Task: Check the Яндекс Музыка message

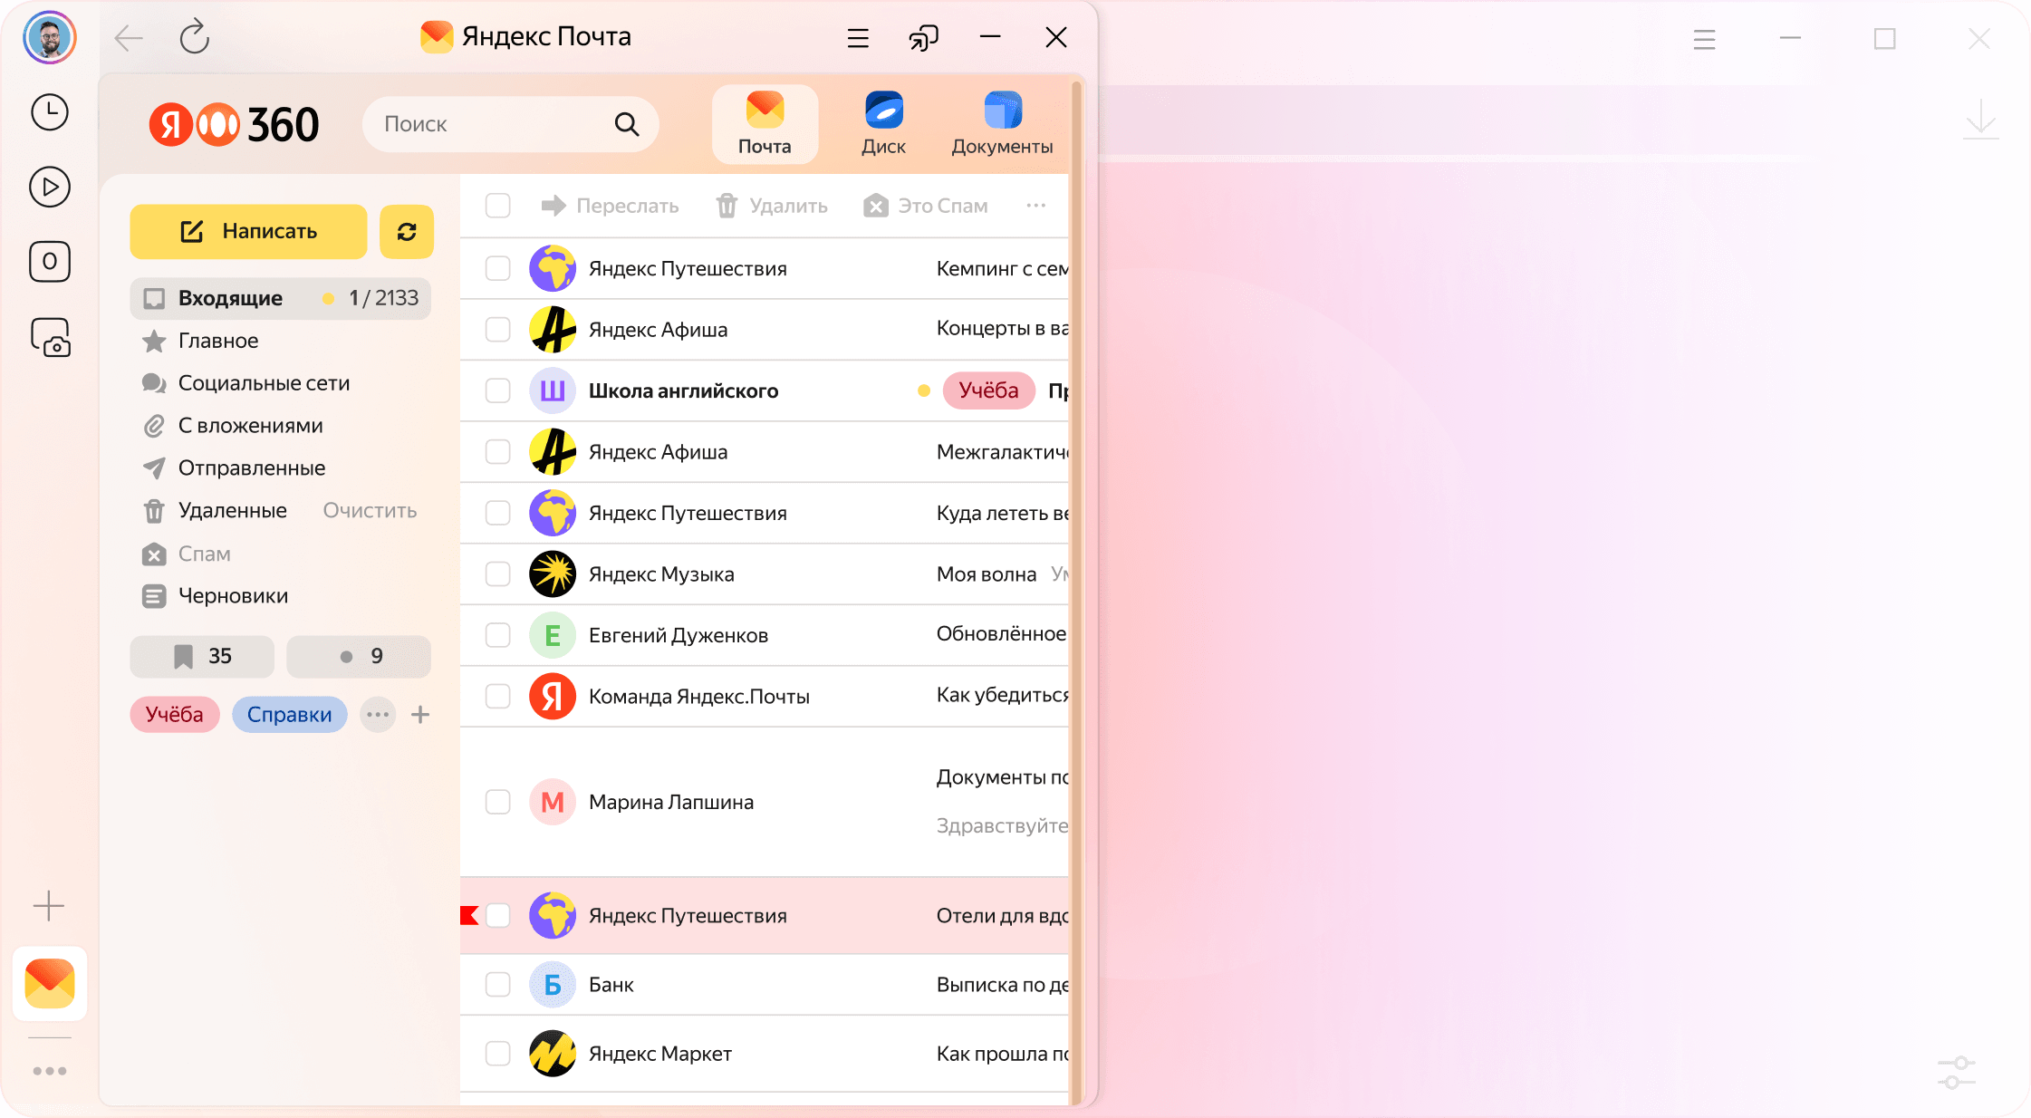Action: tap(498, 573)
